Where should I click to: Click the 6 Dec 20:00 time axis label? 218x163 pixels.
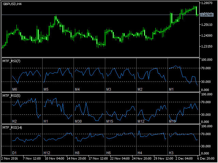coord(207,158)
